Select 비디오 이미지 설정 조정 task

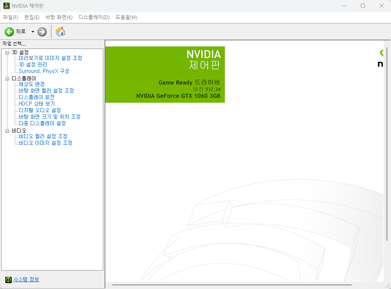(46, 143)
